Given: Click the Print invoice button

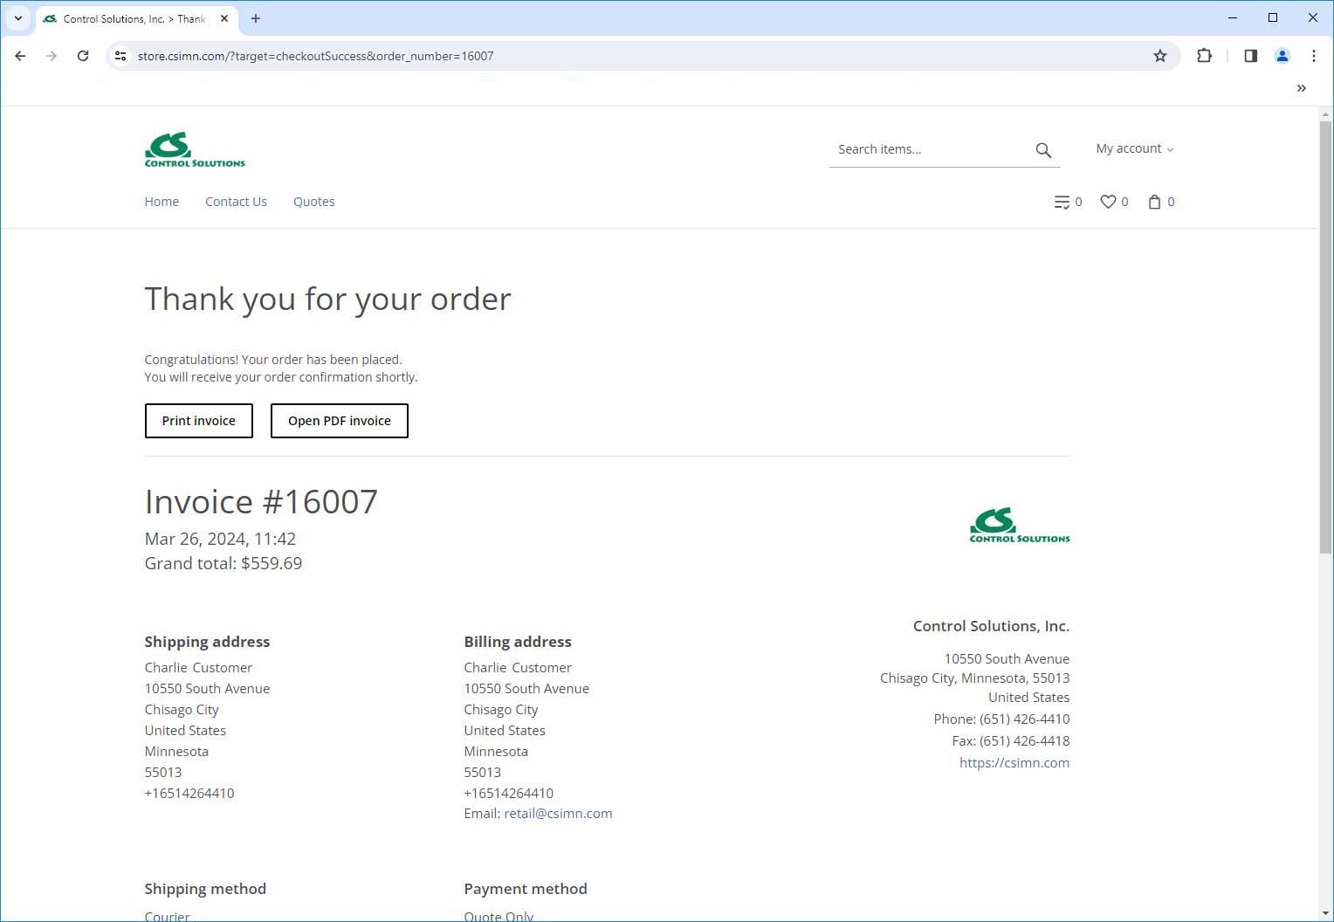Looking at the screenshot, I should click(198, 421).
